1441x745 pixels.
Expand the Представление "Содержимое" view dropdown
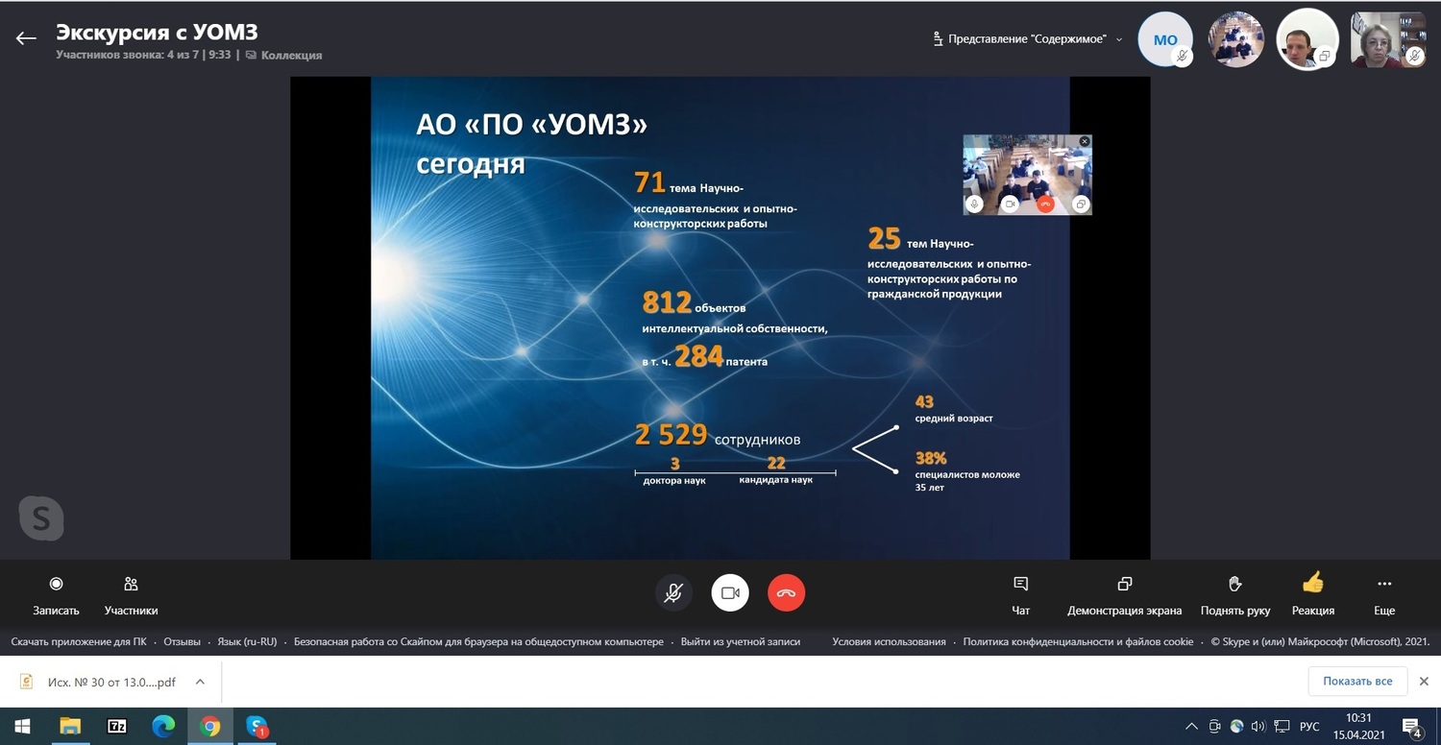(x=1028, y=39)
